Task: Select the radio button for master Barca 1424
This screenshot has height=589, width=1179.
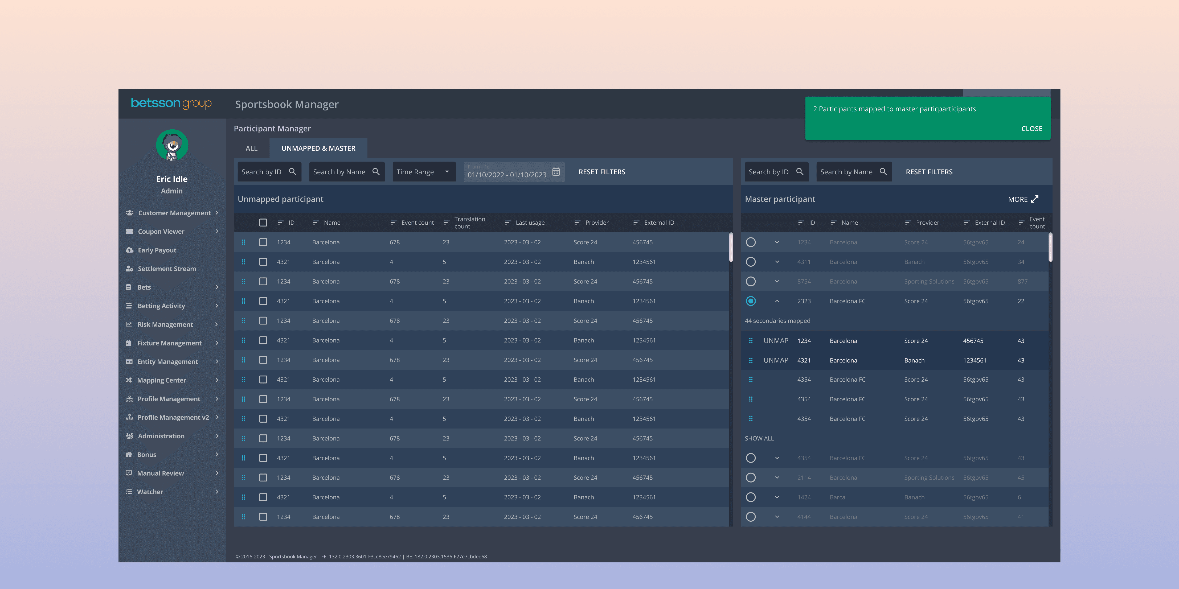Action: point(751,497)
